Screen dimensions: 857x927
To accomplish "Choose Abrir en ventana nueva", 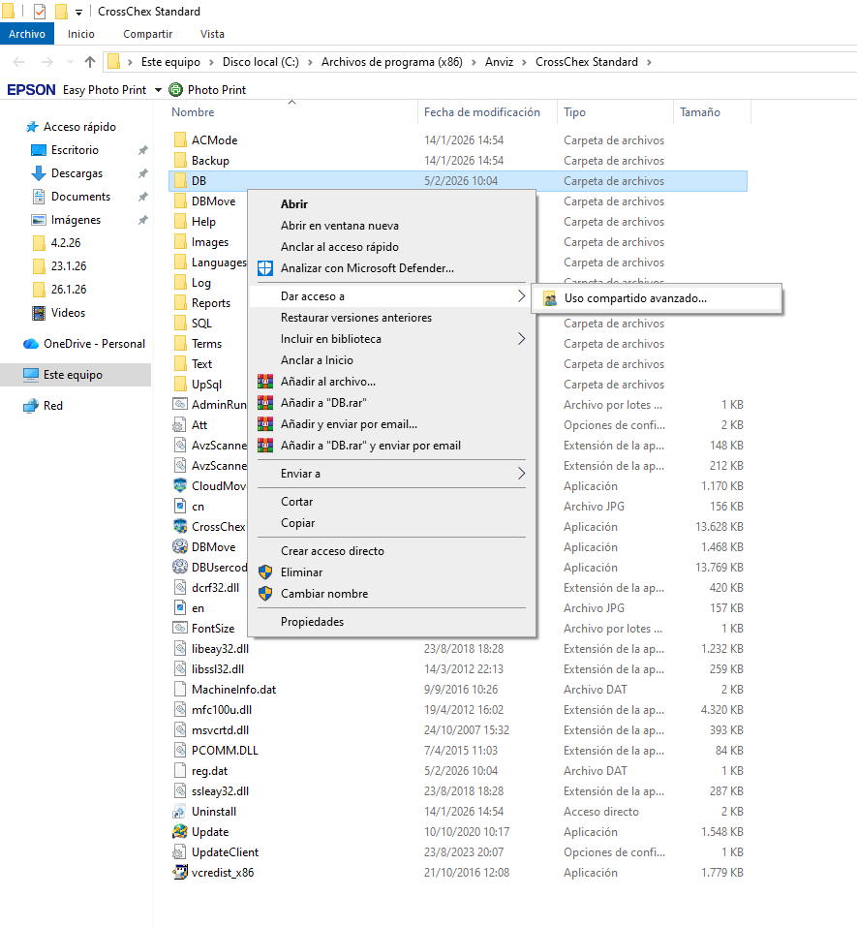I will (x=392, y=226).
